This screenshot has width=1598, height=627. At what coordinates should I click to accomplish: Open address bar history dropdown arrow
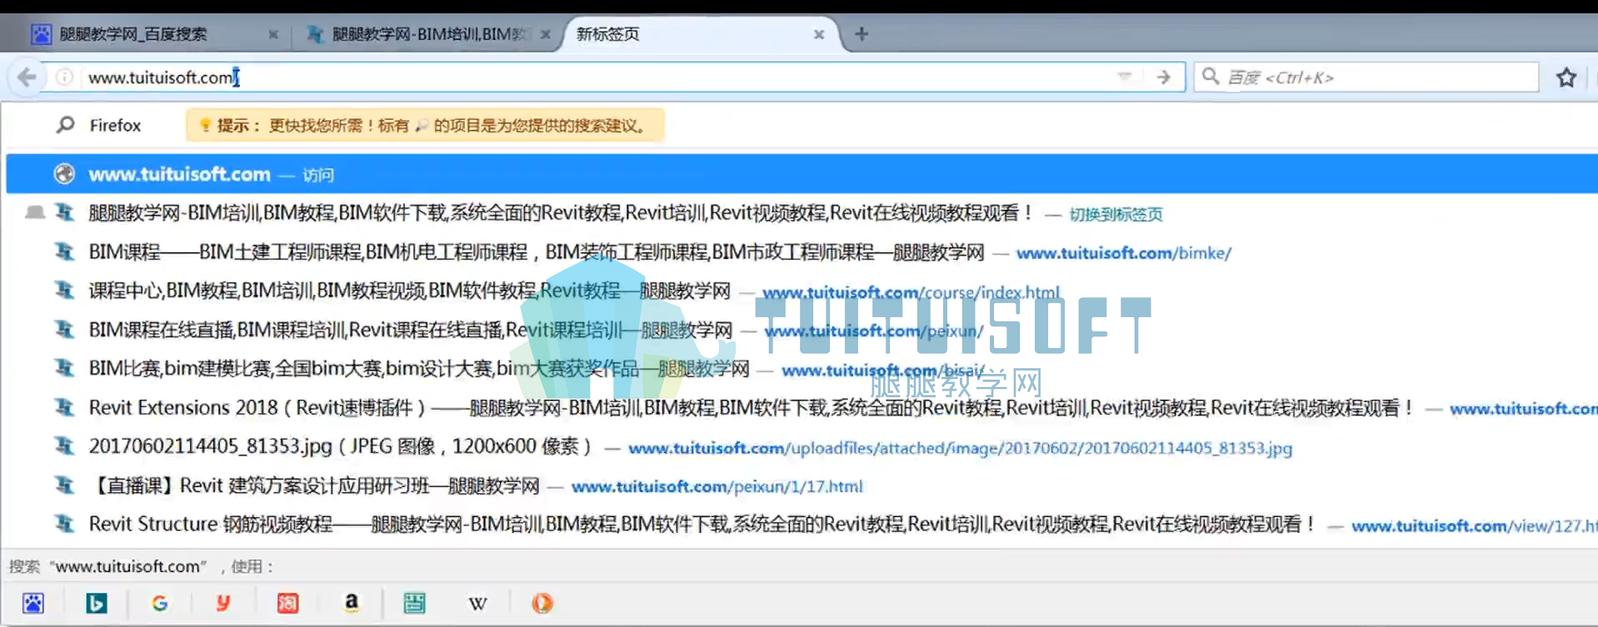pos(1125,77)
